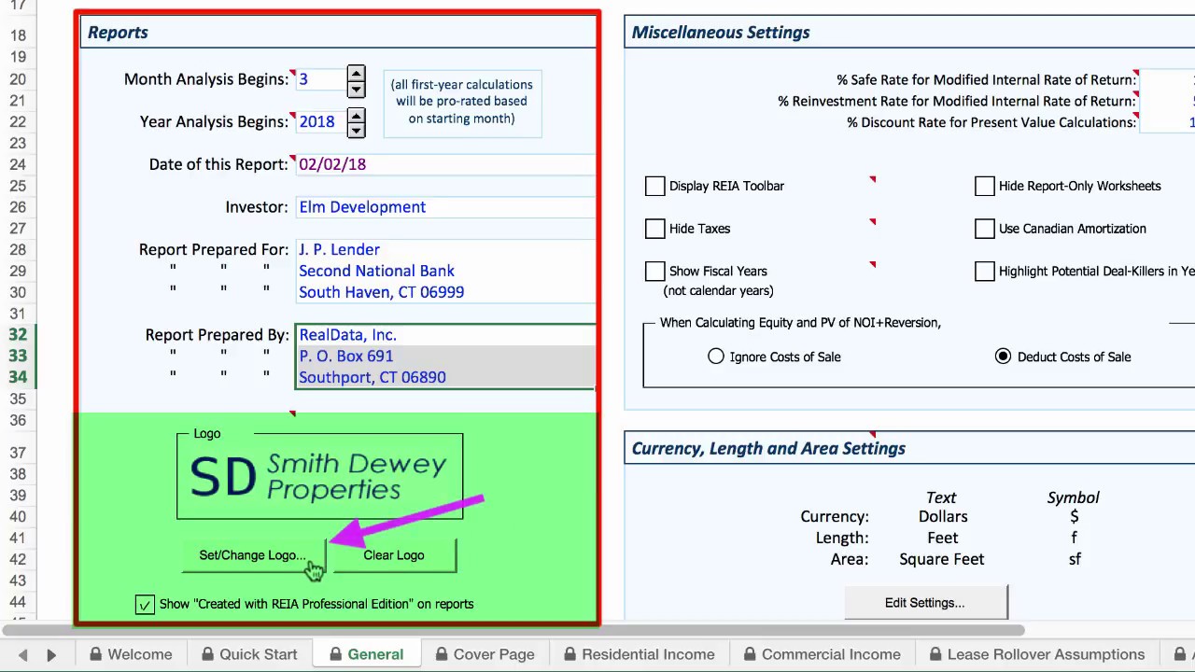1195x672 pixels.
Task: Enable Highlight Potential Deal-Killers checkbox
Action: [x=985, y=271]
